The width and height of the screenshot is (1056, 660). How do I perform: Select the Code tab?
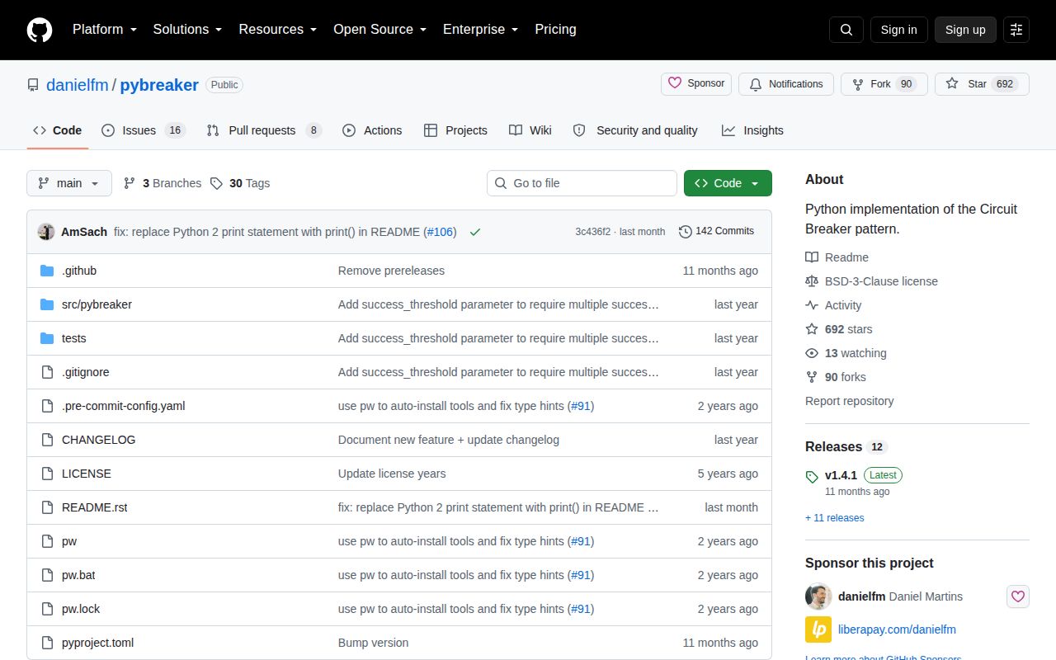58,130
